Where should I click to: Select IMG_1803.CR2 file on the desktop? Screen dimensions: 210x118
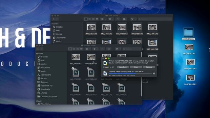[x=190, y=78]
